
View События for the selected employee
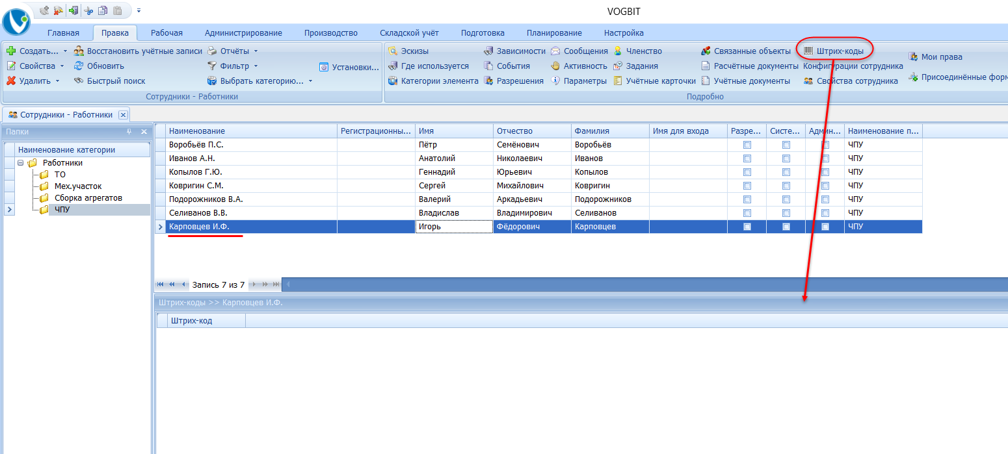(507, 66)
